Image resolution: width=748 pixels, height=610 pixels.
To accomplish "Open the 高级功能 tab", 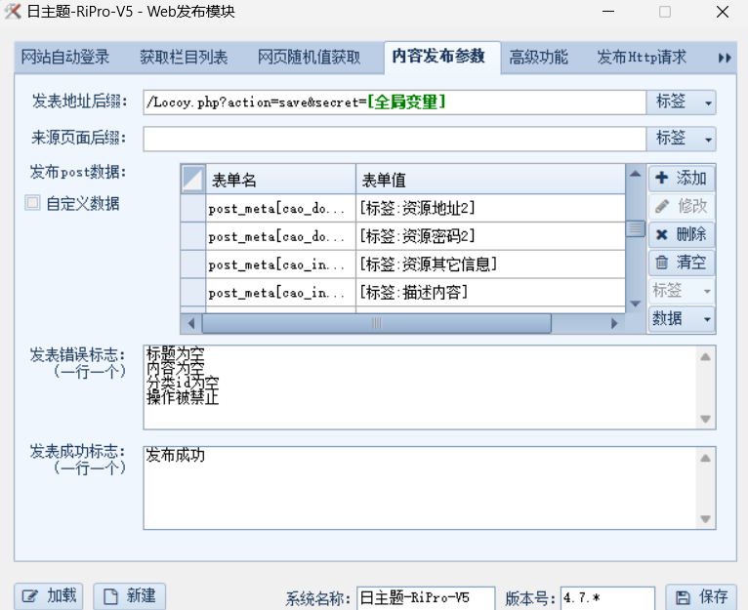I will (538, 58).
